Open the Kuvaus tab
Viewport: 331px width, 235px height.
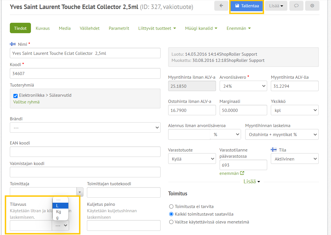(x=43, y=28)
